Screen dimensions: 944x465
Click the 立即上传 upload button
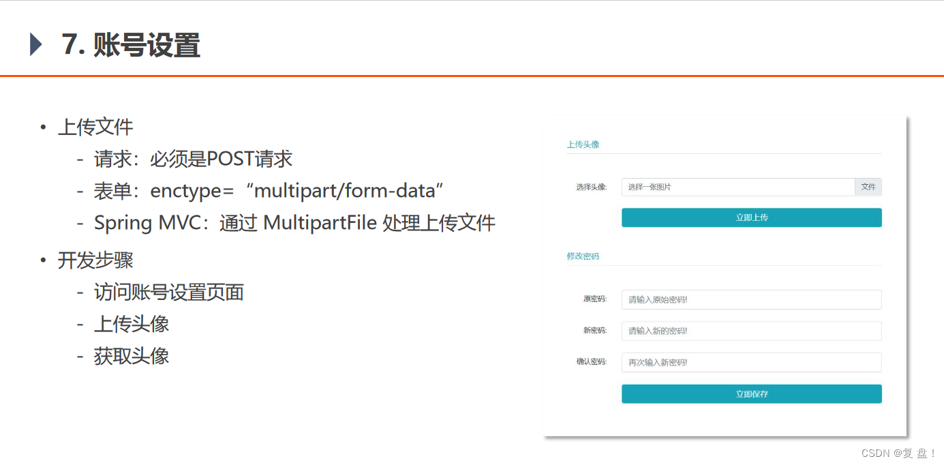click(x=752, y=217)
